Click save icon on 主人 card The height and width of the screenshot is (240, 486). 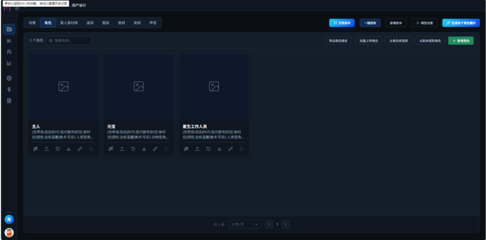91,149
